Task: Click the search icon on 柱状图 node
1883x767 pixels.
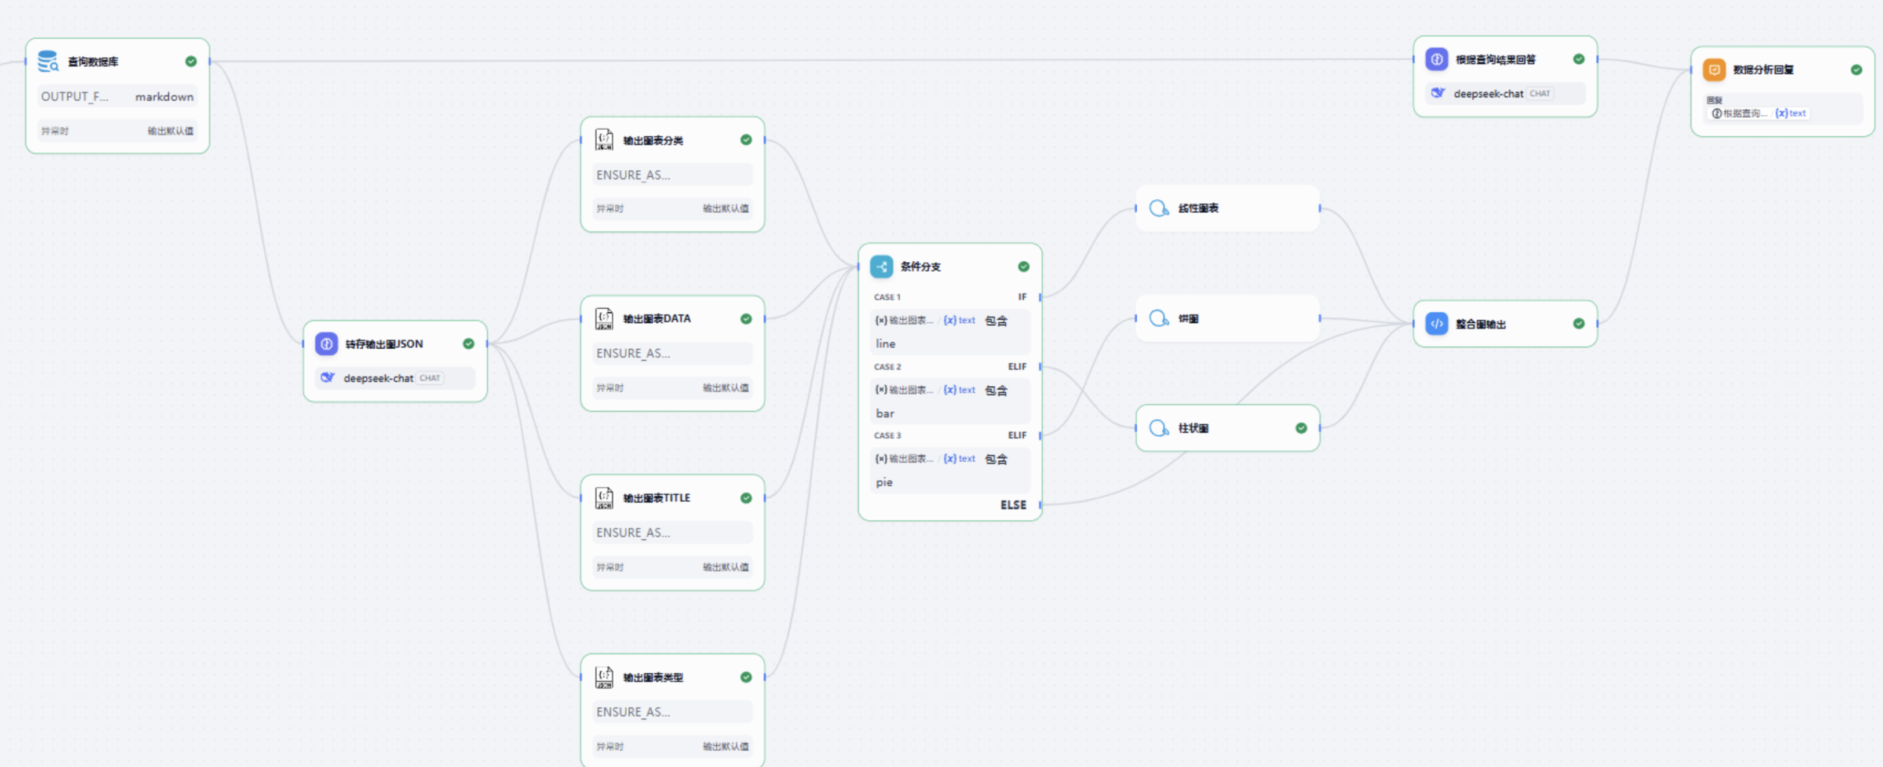Action: 1159,429
